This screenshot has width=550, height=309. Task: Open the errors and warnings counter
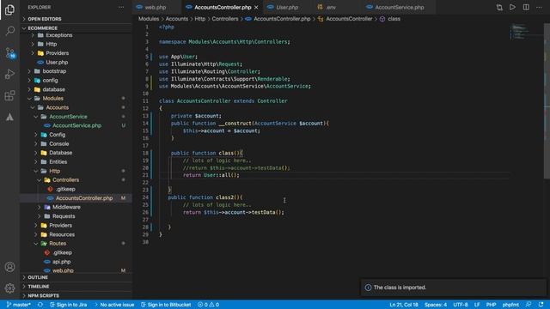[x=208, y=305]
